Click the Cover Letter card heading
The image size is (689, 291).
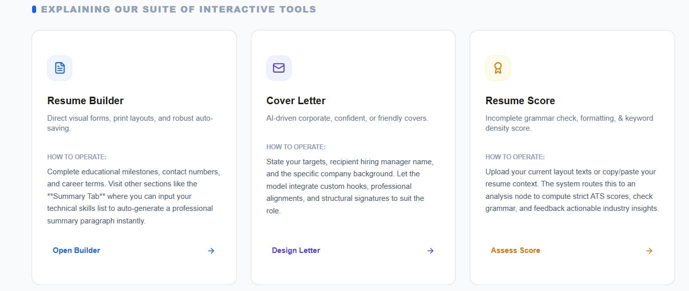(296, 101)
